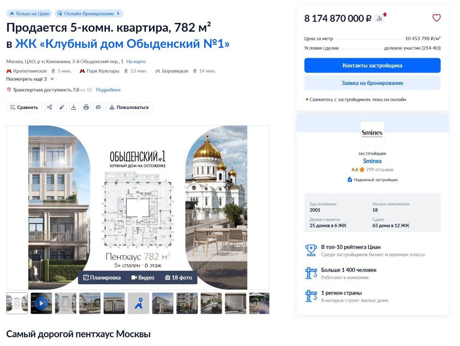Image resolution: width=460 pixels, height=346 pixels.
Task: Share the listing via share icon
Action: (x=49, y=107)
